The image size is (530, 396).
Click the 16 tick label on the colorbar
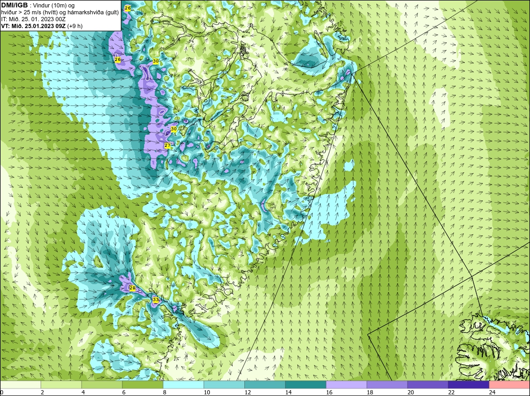tap(329, 392)
